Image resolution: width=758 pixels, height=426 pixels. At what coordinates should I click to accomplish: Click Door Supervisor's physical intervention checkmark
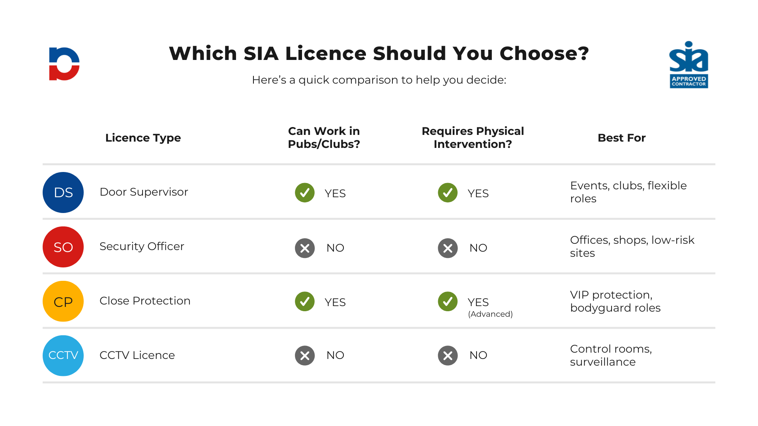[448, 193]
